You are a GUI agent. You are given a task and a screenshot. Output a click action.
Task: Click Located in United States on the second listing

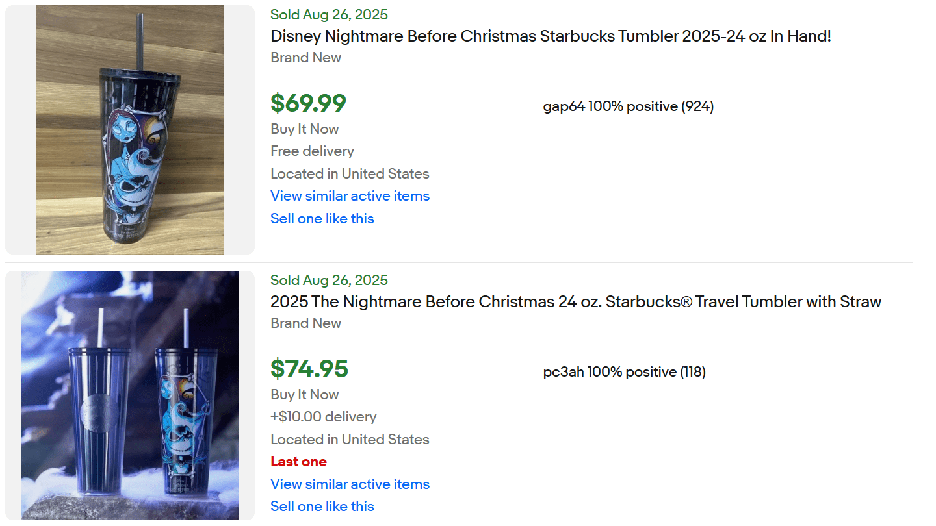(350, 439)
